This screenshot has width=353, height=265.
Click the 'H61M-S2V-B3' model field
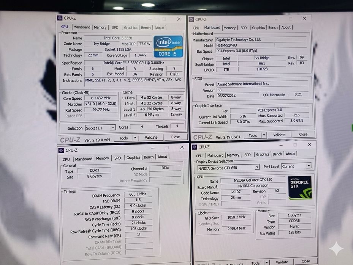coord(244,45)
